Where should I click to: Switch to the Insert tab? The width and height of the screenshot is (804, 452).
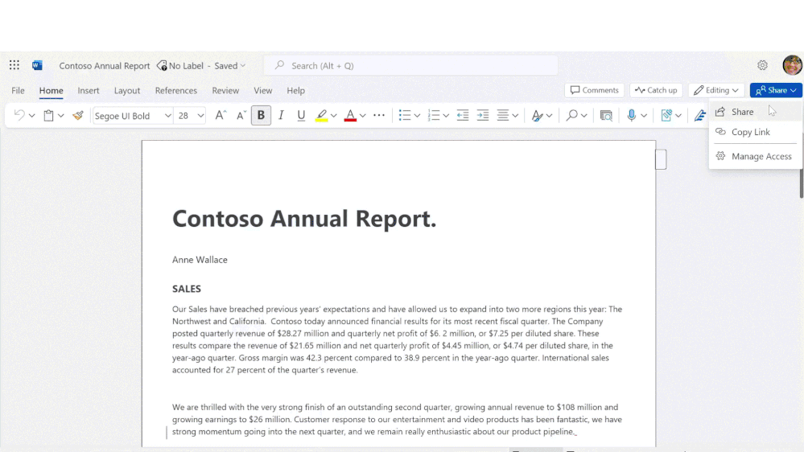click(x=89, y=90)
